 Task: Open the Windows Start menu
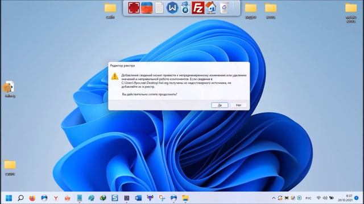click(9, 198)
